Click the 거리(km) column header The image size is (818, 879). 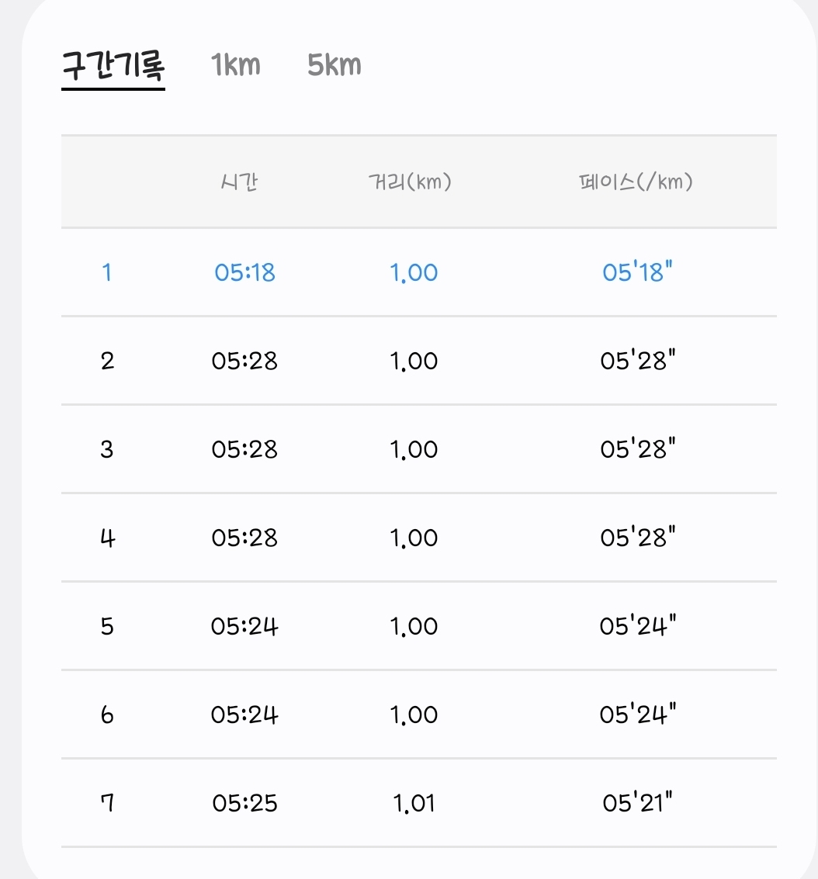tap(410, 182)
